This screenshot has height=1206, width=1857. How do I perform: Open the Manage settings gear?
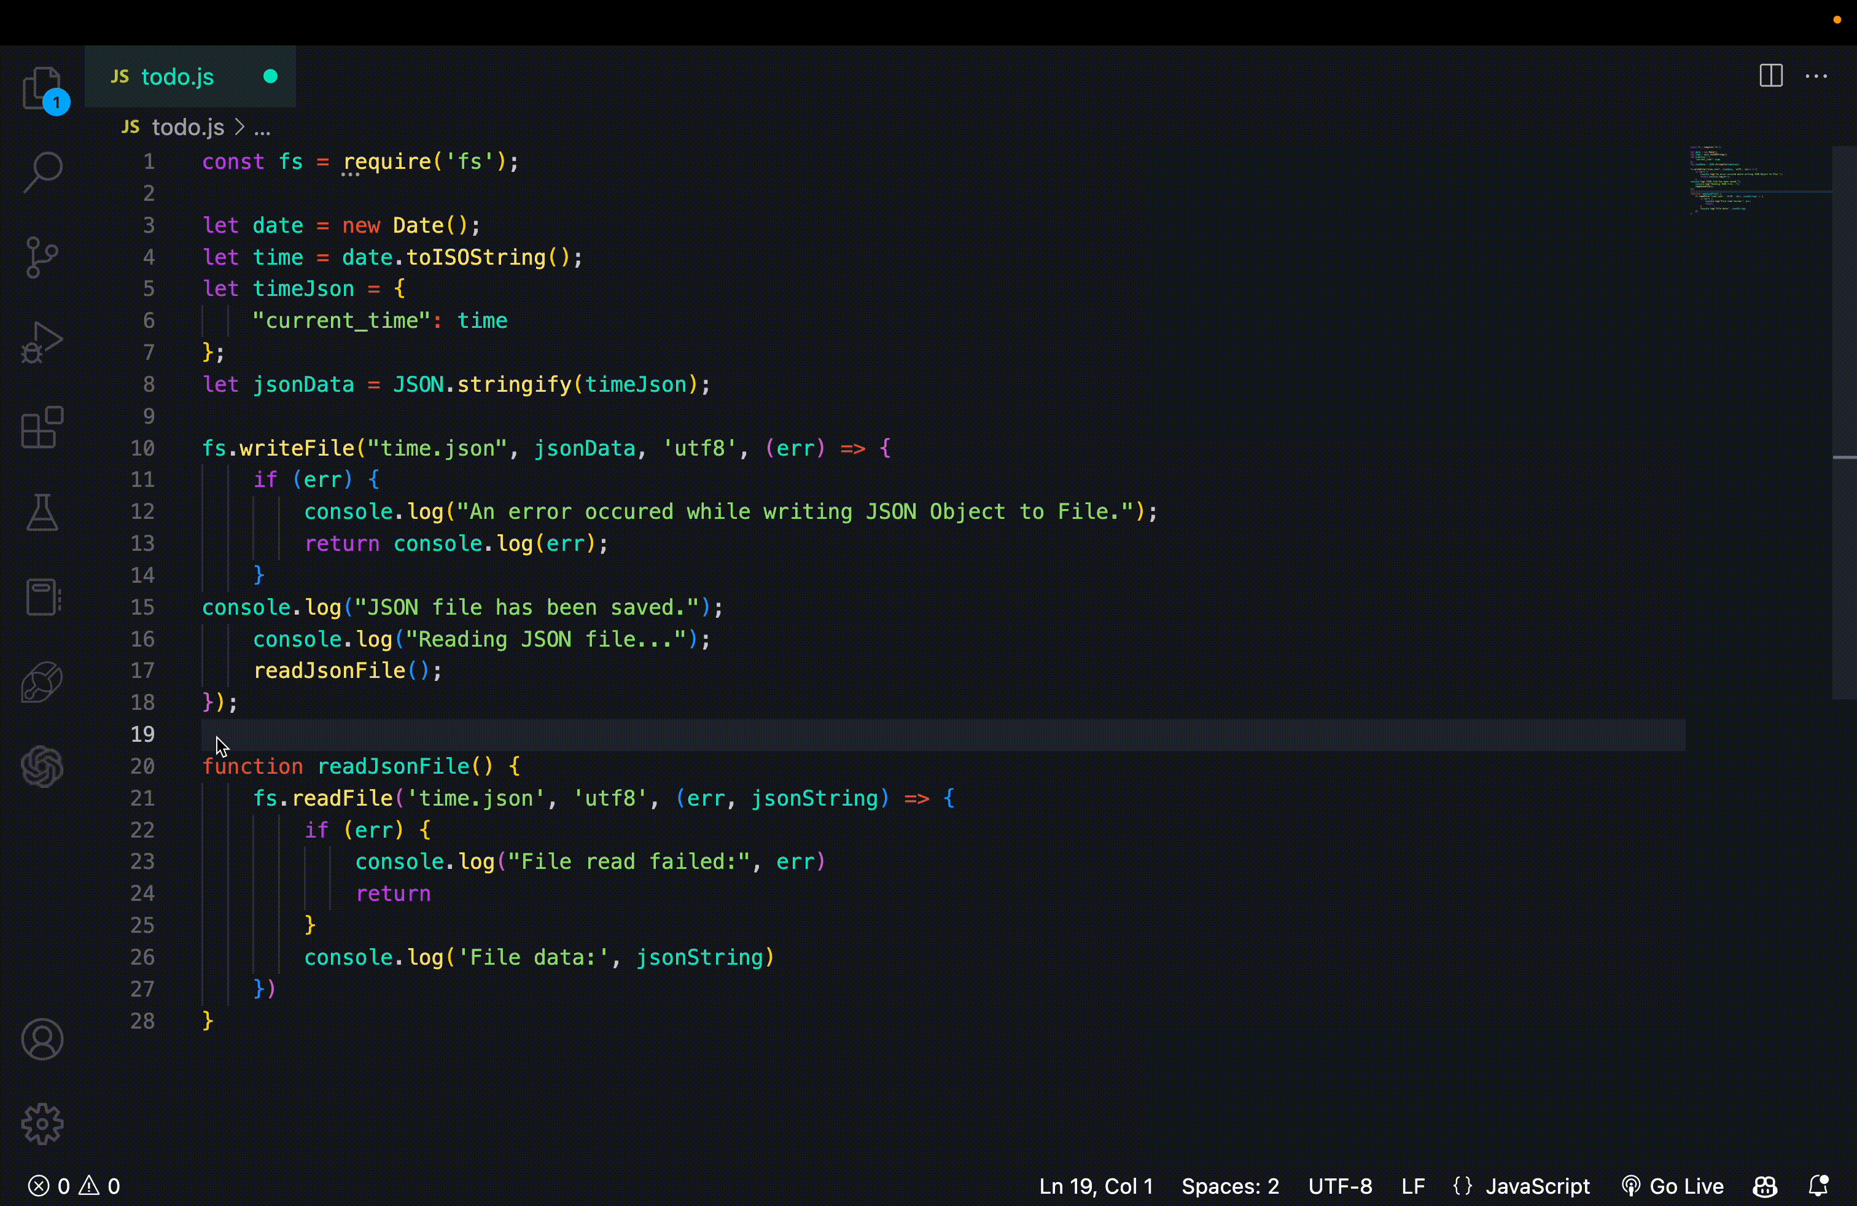tap(42, 1124)
